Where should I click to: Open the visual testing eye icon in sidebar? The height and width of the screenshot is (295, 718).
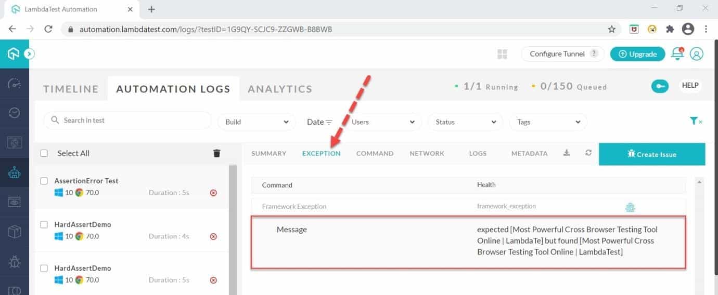click(15, 202)
